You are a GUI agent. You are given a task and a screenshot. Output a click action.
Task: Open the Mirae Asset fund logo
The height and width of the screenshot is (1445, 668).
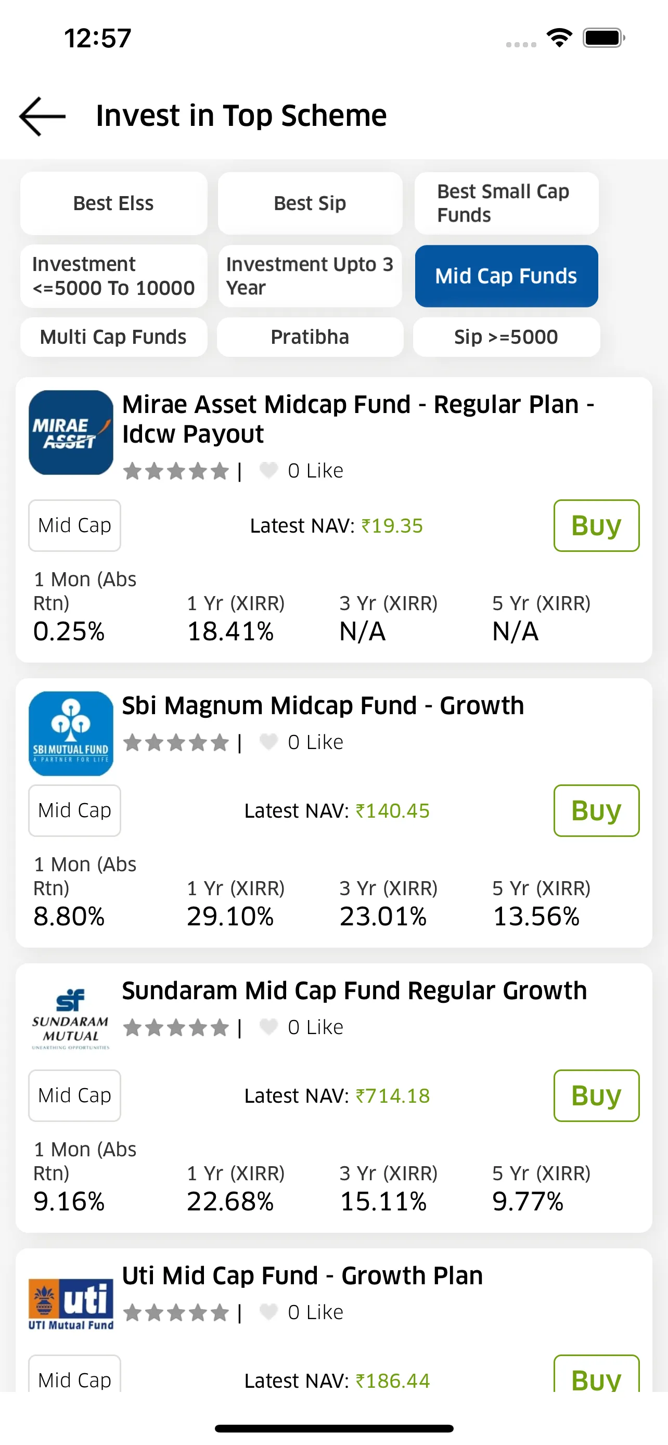tap(71, 432)
